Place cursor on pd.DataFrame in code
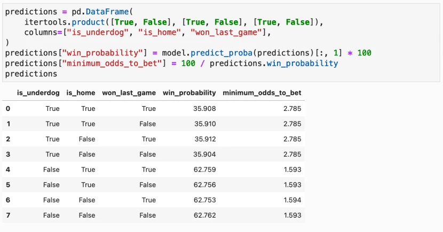This screenshot has height=232, width=443. (100, 12)
